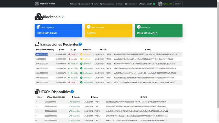Click Cerrar Sesión to log out
Viewport: 219px width, 123px height.
[145, 4]
